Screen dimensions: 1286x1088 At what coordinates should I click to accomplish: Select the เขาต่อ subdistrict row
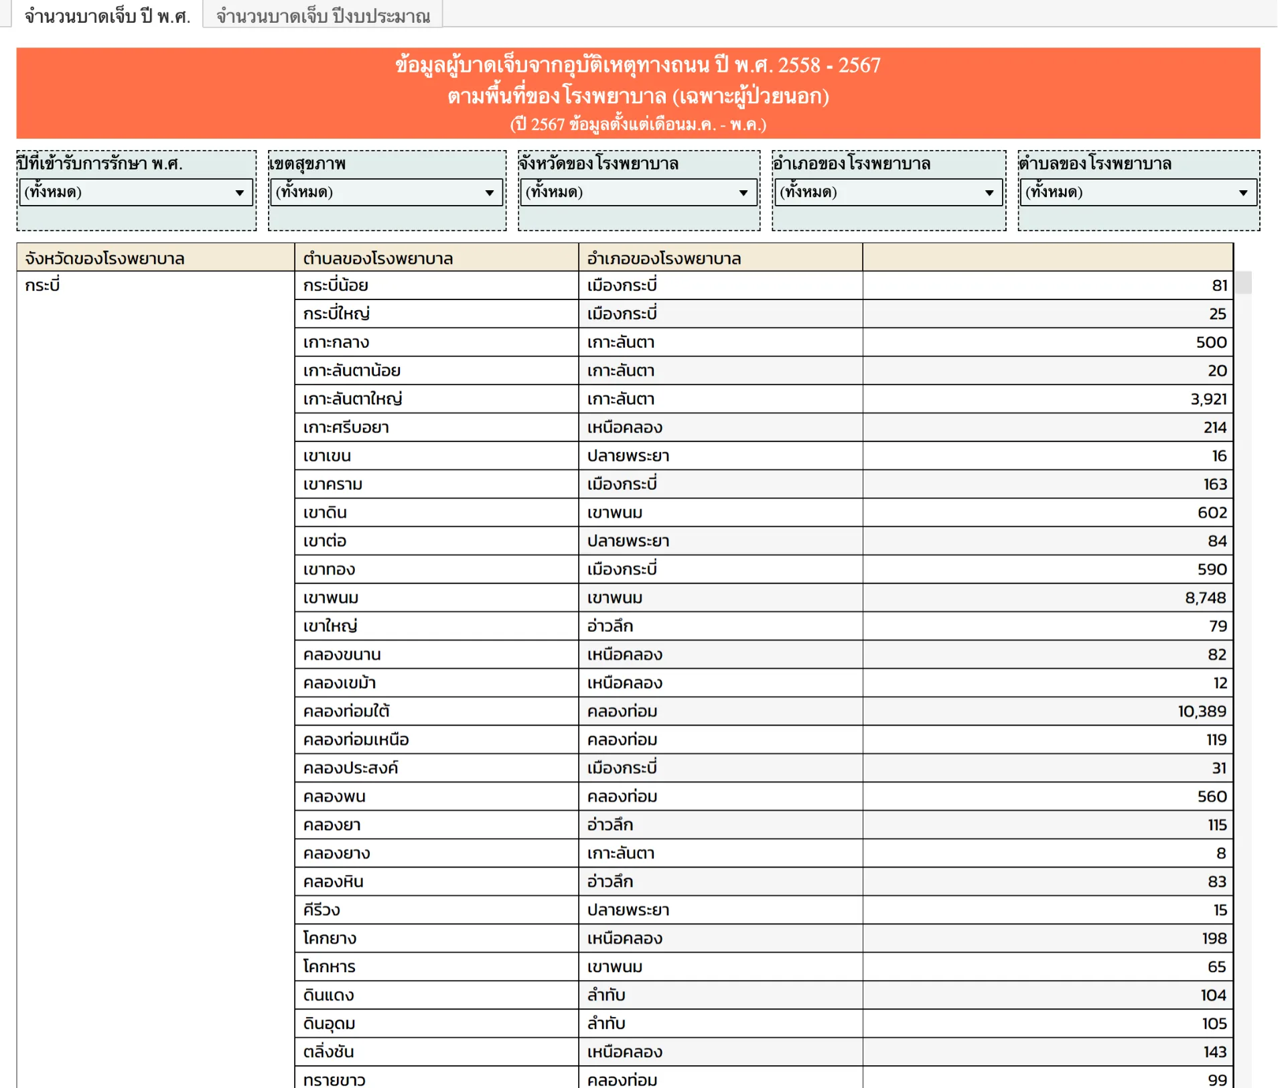click(x=437, y=541)
